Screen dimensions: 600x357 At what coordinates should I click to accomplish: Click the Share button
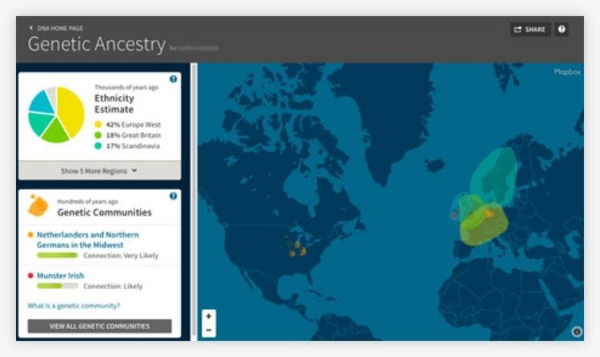(x=530, y=30)
